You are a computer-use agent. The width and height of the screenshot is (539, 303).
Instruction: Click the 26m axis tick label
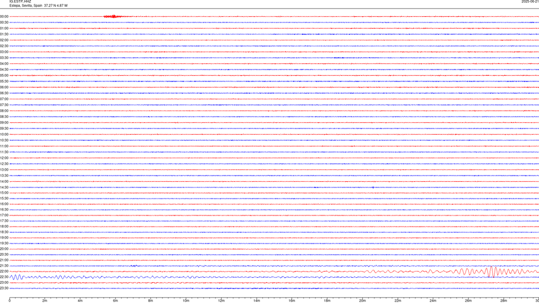468,301
